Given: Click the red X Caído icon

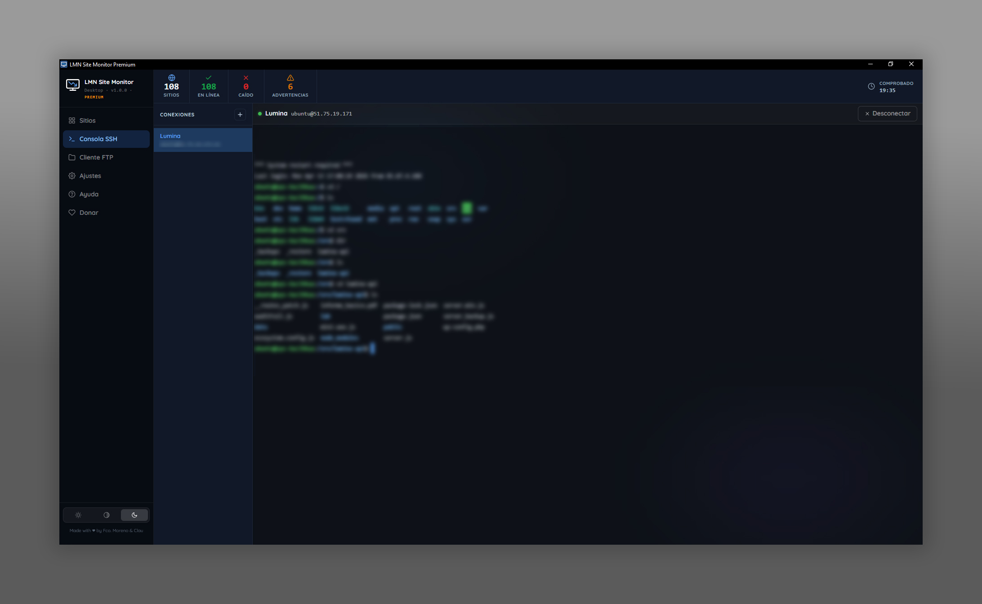Looking at the screenshot, I should [246, 78].
